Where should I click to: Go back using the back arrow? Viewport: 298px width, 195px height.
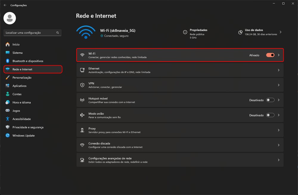5,5
